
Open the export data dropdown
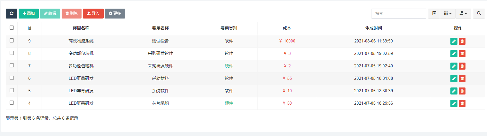coord(463,13)
